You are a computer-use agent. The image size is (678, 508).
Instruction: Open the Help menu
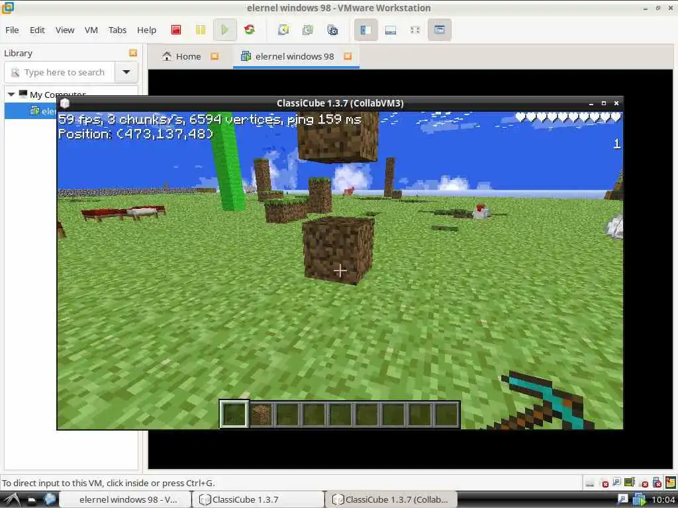tap(146, 30)
